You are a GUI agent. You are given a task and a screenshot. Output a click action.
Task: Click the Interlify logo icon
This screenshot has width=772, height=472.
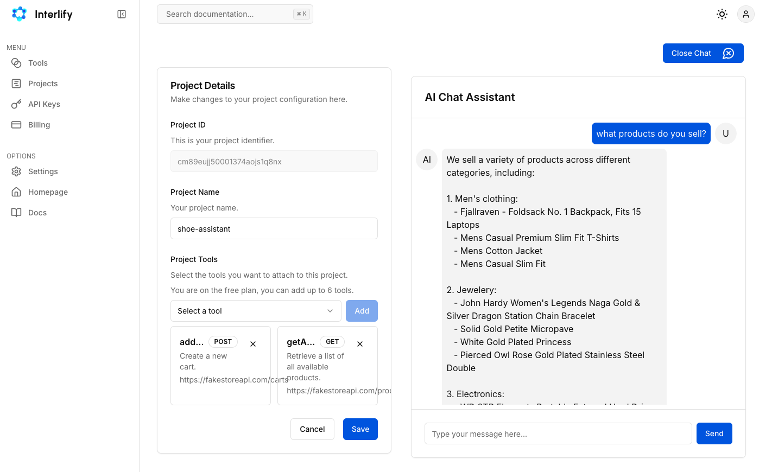(x=19, y=14)
